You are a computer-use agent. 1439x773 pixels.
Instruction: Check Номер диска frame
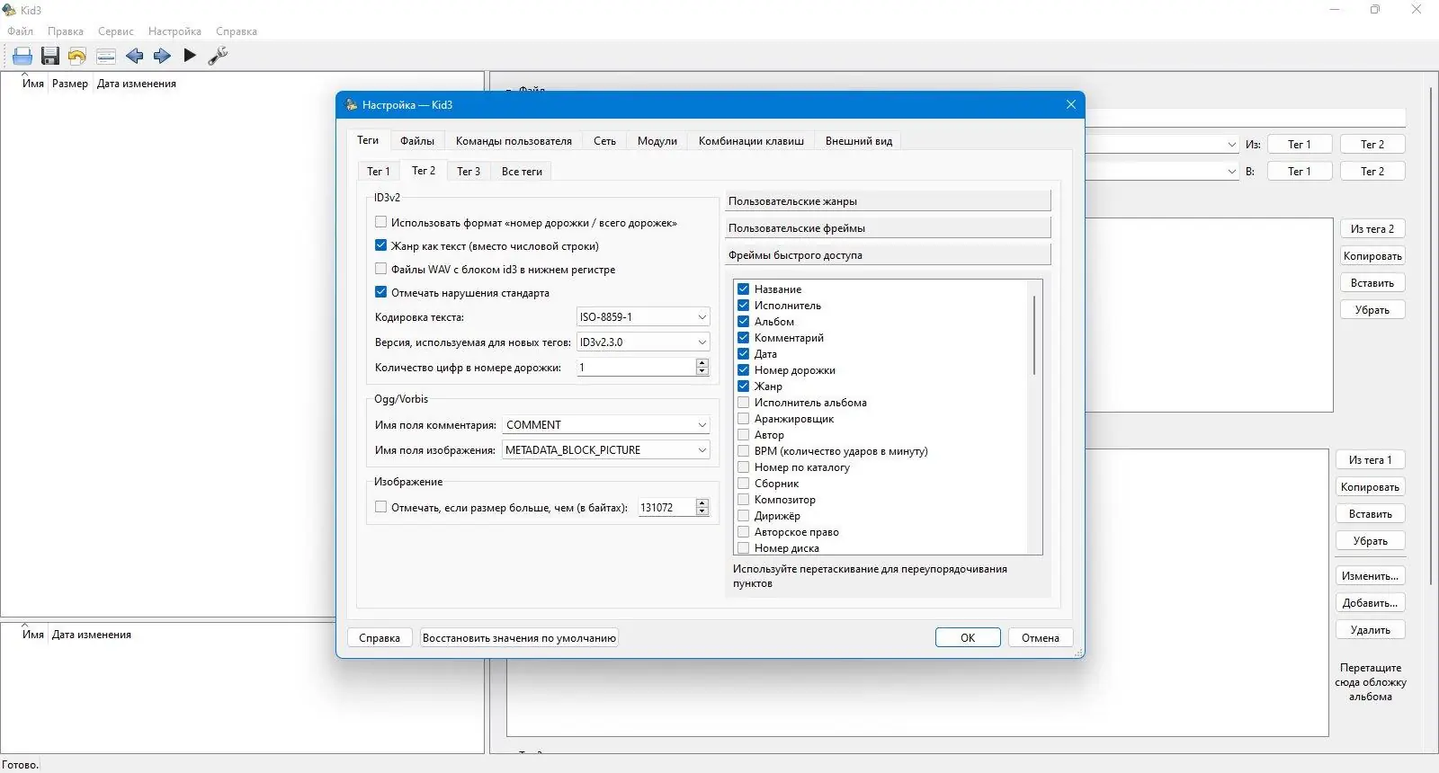coord(744,548)
